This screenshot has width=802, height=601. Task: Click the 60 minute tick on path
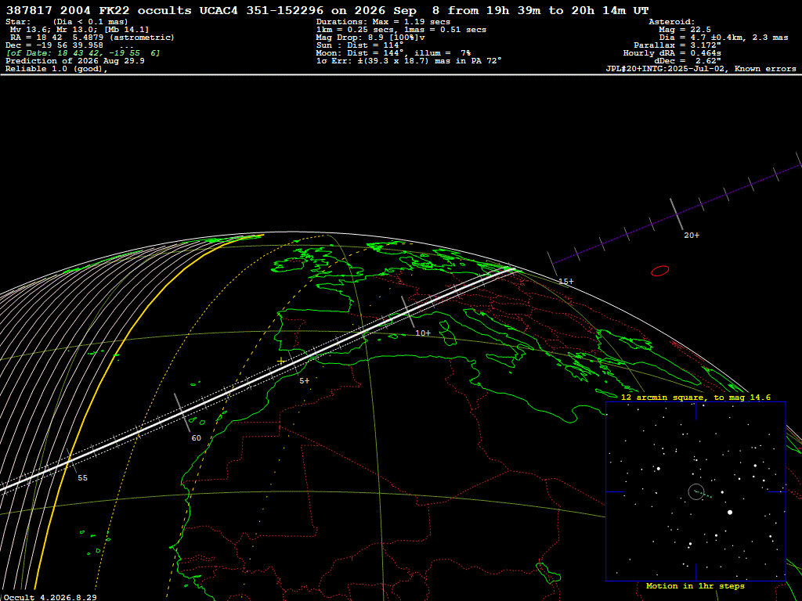coord(196,438)
